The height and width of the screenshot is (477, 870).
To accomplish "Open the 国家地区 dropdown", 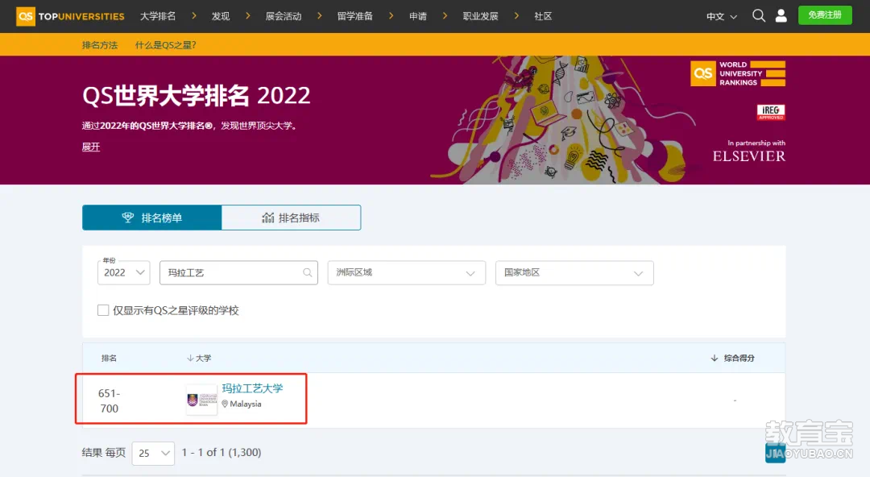I will (574, 272).
